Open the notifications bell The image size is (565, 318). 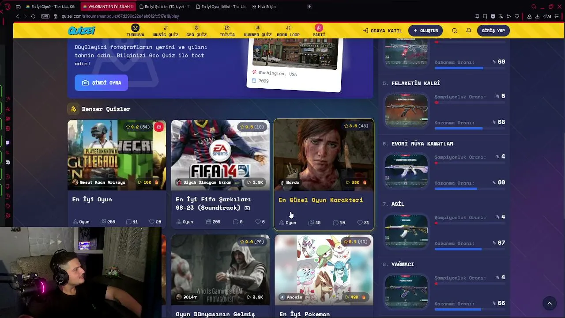[469, 30]
